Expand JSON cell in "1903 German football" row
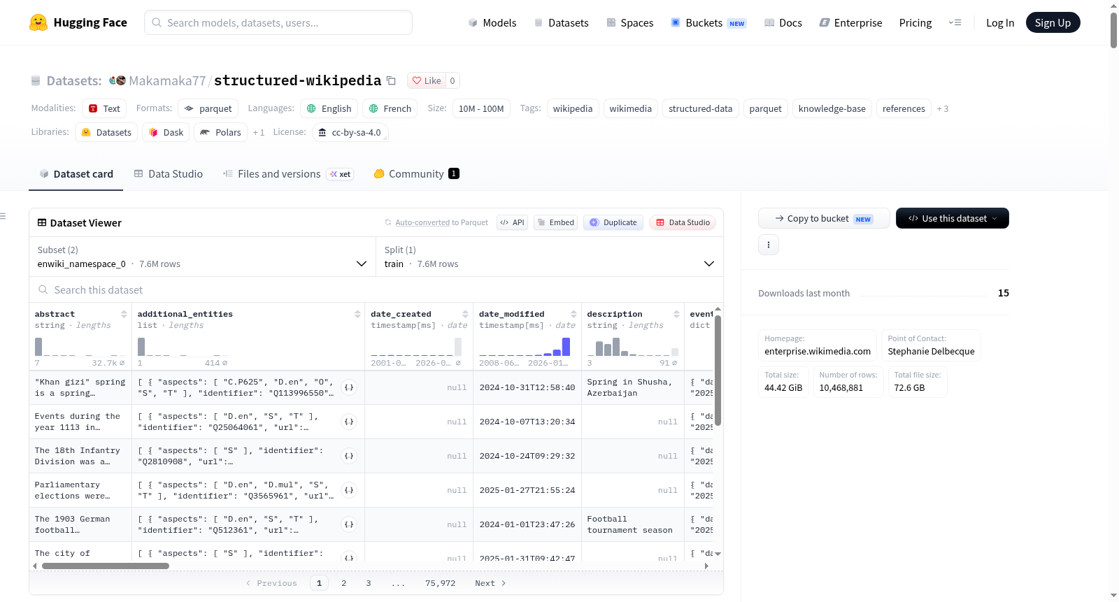Image resolution: width=1119 pixels, height=602 pixels. (x=349, y=524)
